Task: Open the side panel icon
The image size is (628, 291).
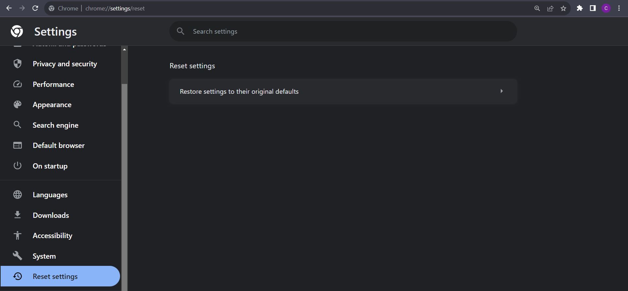Action: [593, 8]
